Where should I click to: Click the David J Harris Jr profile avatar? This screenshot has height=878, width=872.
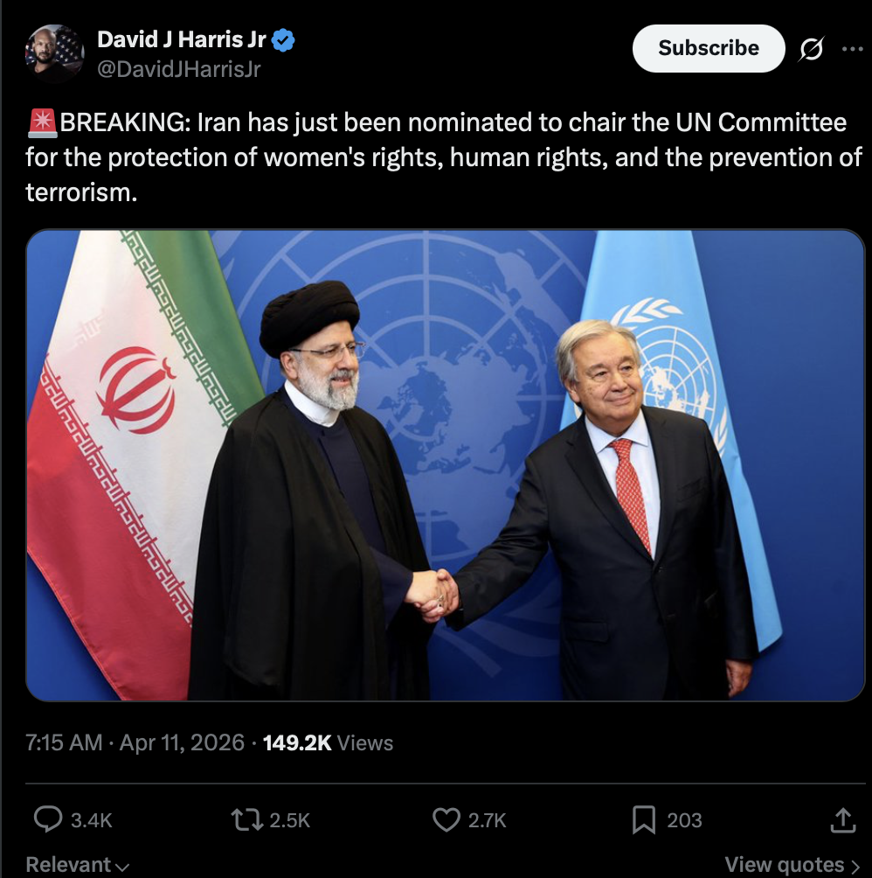pyautogui.click(x=54, y=53)
